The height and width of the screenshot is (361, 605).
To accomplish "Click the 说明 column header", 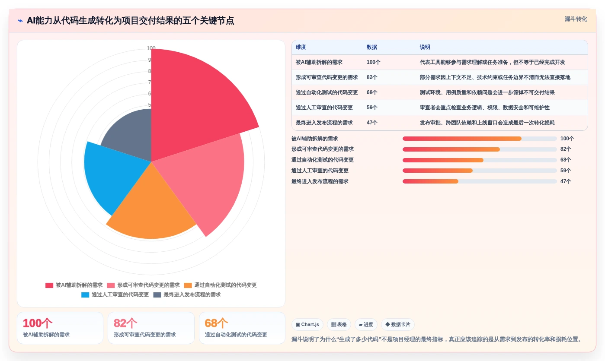I will (x=425, y=47).
